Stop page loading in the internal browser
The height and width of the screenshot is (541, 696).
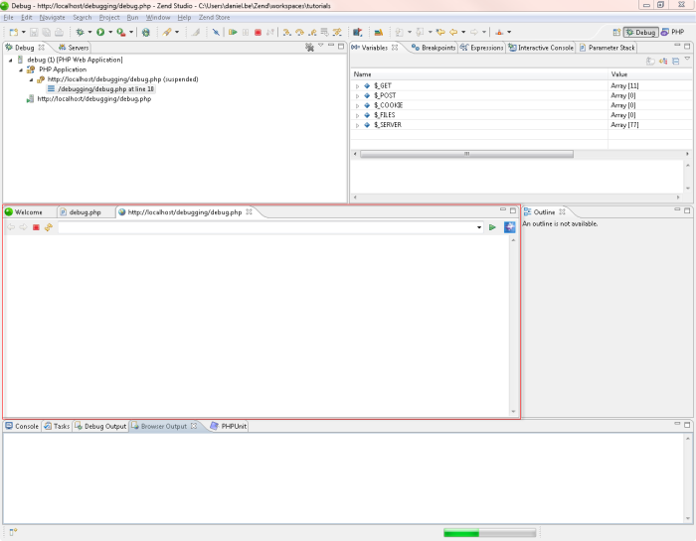tap(36, 227)
